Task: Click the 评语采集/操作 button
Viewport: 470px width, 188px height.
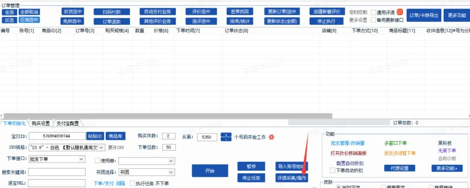Action: pos(292,178)
